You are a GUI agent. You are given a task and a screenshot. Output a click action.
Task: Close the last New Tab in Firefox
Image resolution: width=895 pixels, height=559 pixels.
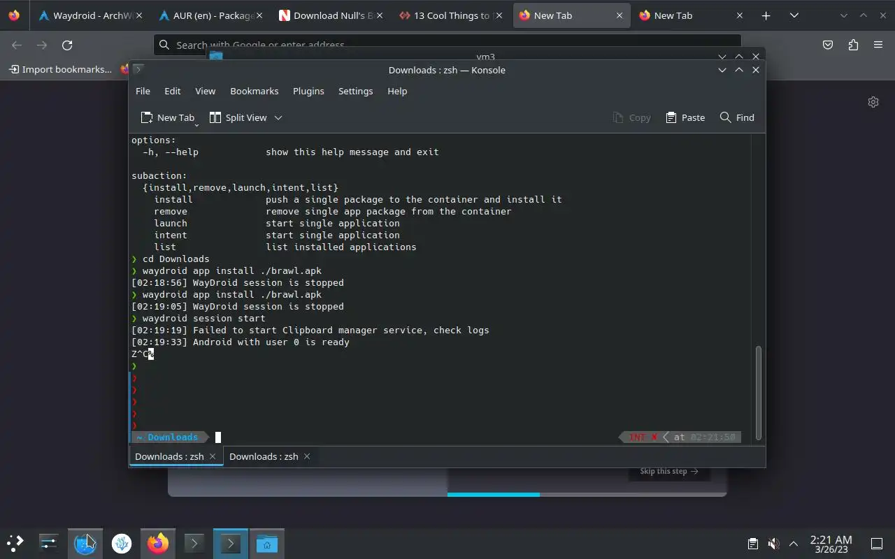click(x=740, y=15)
